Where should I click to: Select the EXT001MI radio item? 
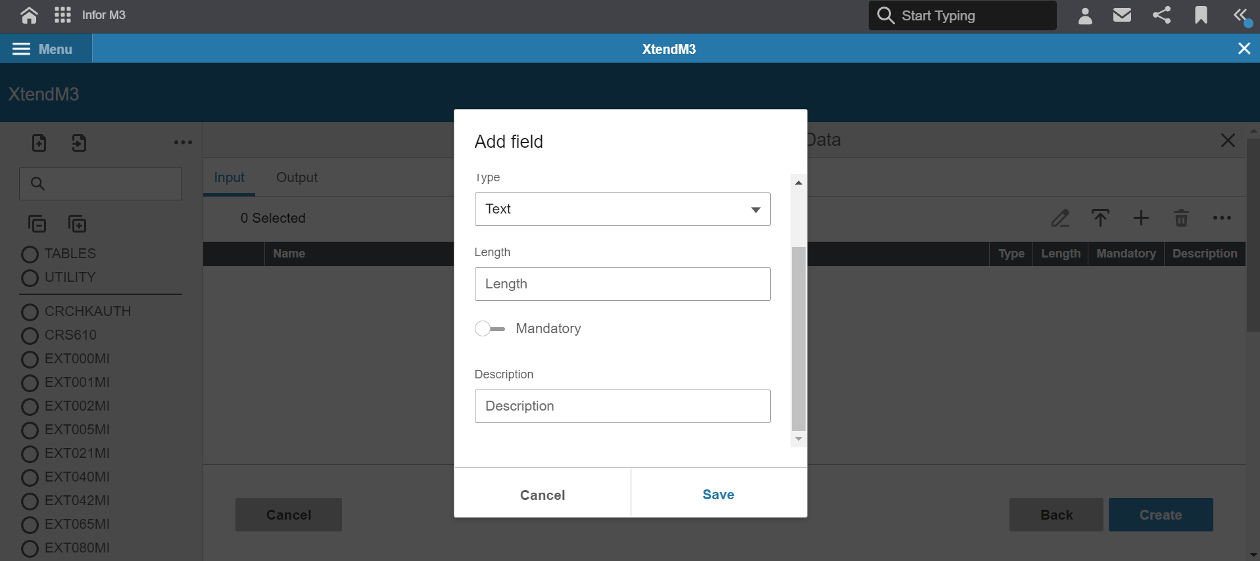pos(30,383)
